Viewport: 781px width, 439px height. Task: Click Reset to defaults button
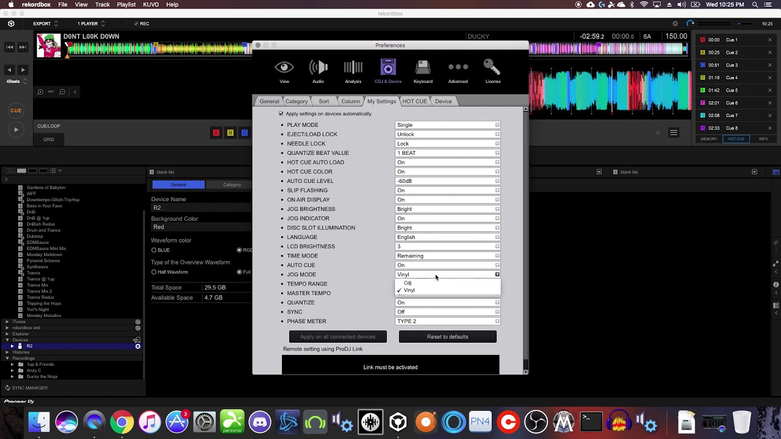click(448, 337)
